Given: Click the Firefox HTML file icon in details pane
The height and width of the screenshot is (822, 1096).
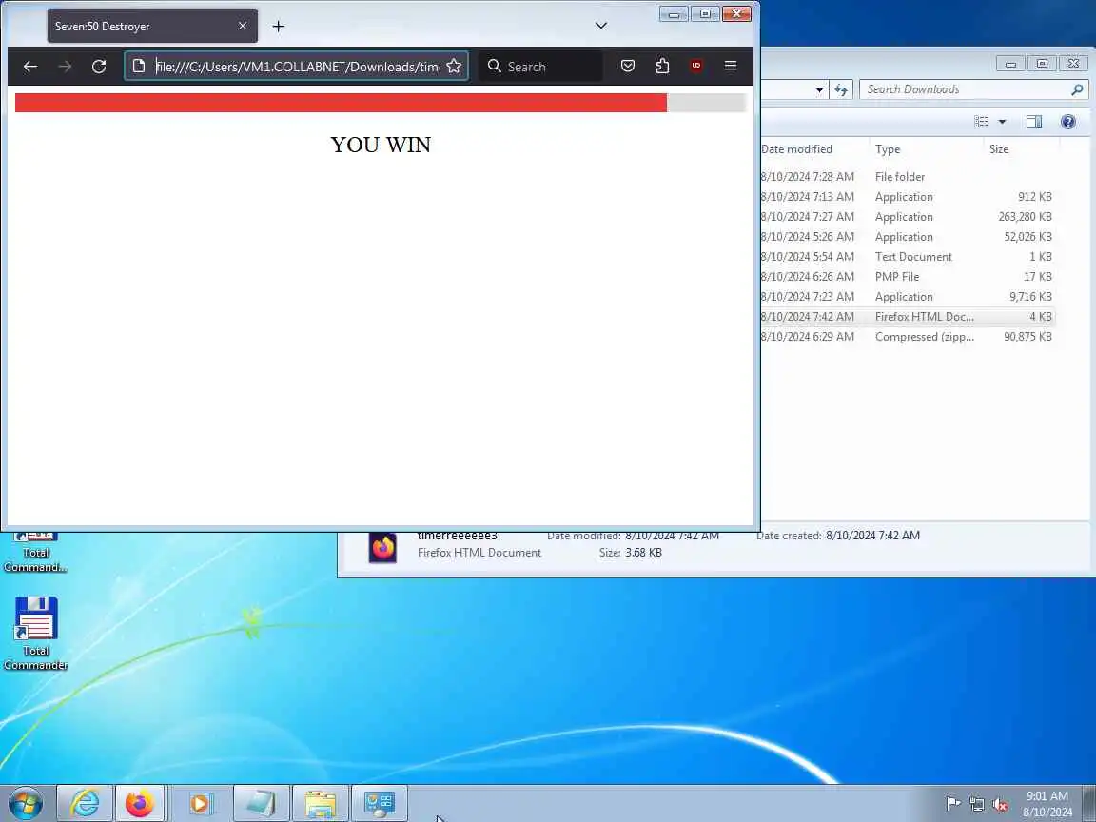Looking at the screenshot, I should tap(382, 548).
